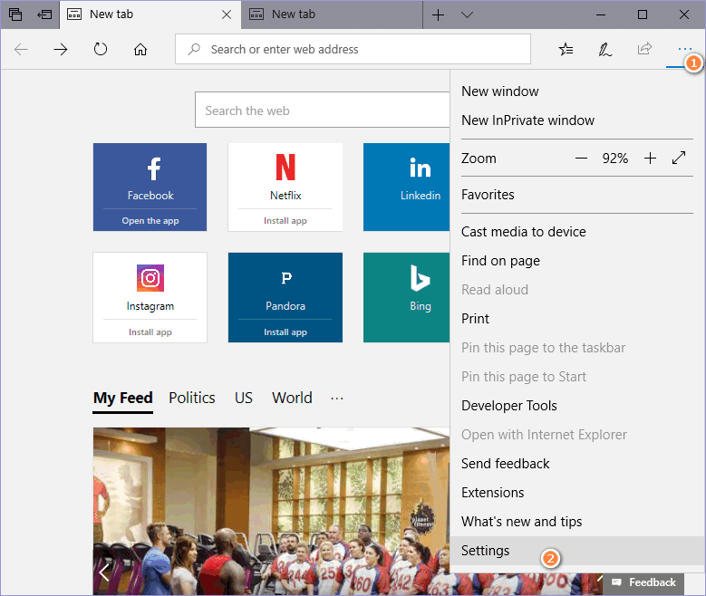Select Cast media to device
The height and width of the screenshot is (596, 706).
577,232
